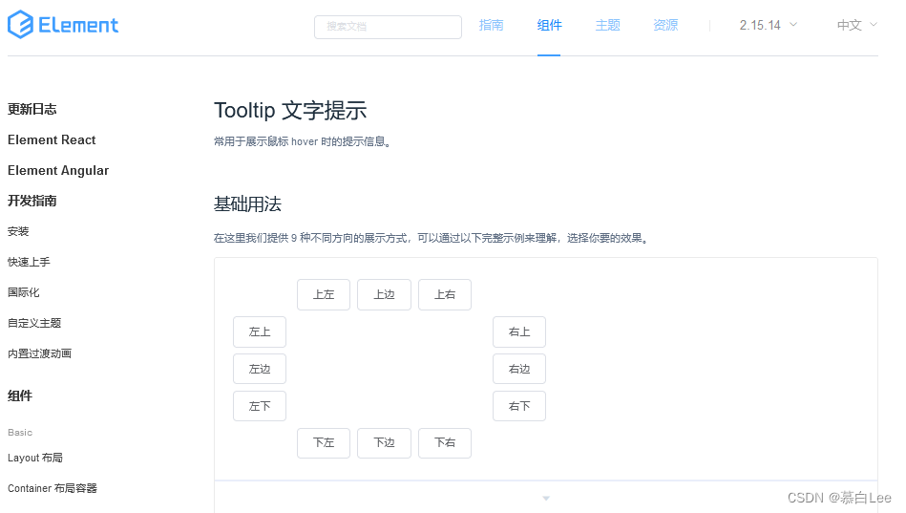The width and height of the screenshot is (906, 513).
Task: Click the 基础用法 section heading
Action: (247, 204)
